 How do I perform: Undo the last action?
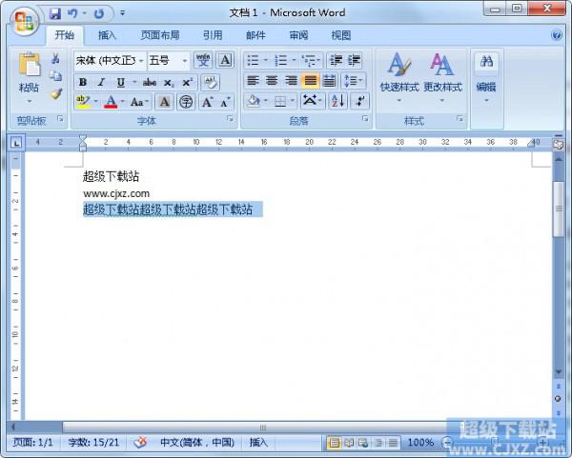(x=72, y=13)
